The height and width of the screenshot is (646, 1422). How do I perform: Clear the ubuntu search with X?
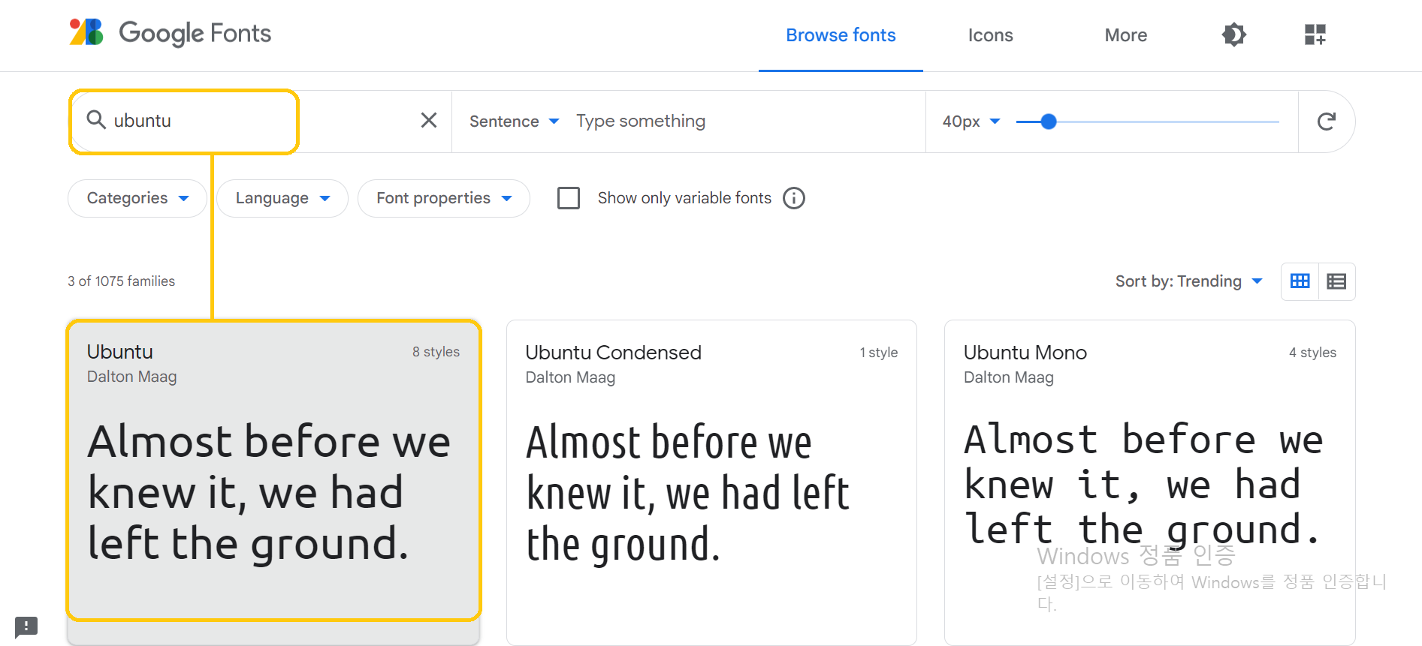pos(429,120)
